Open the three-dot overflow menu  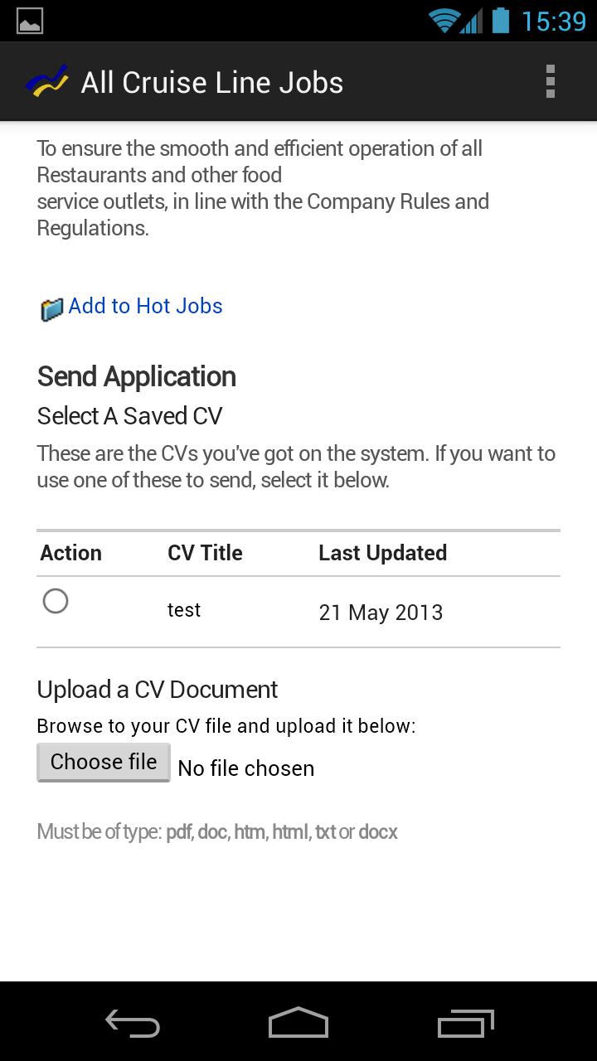[x=550, y=82]
